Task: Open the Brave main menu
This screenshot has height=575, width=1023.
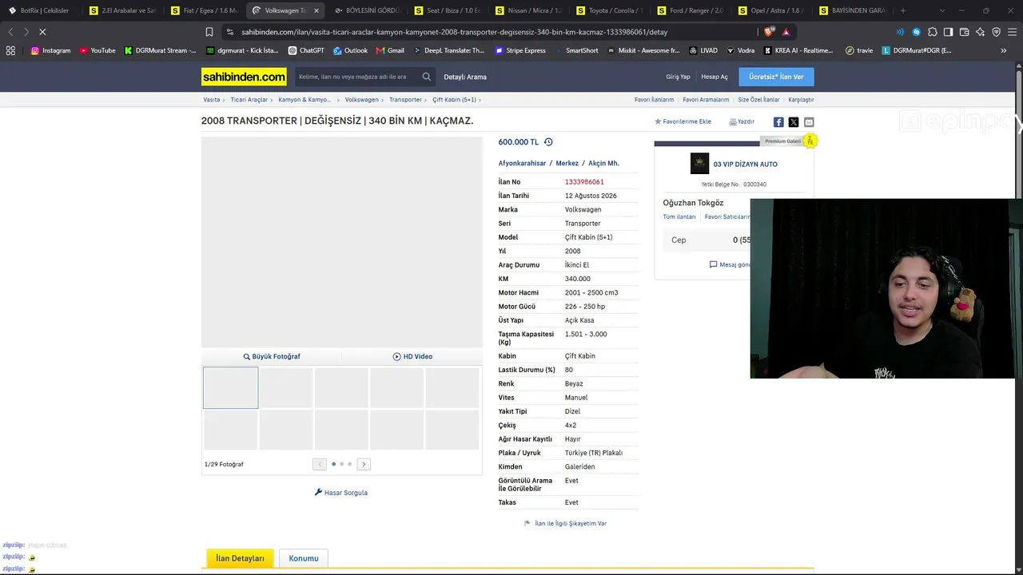Action: (x=1012, y=32)
